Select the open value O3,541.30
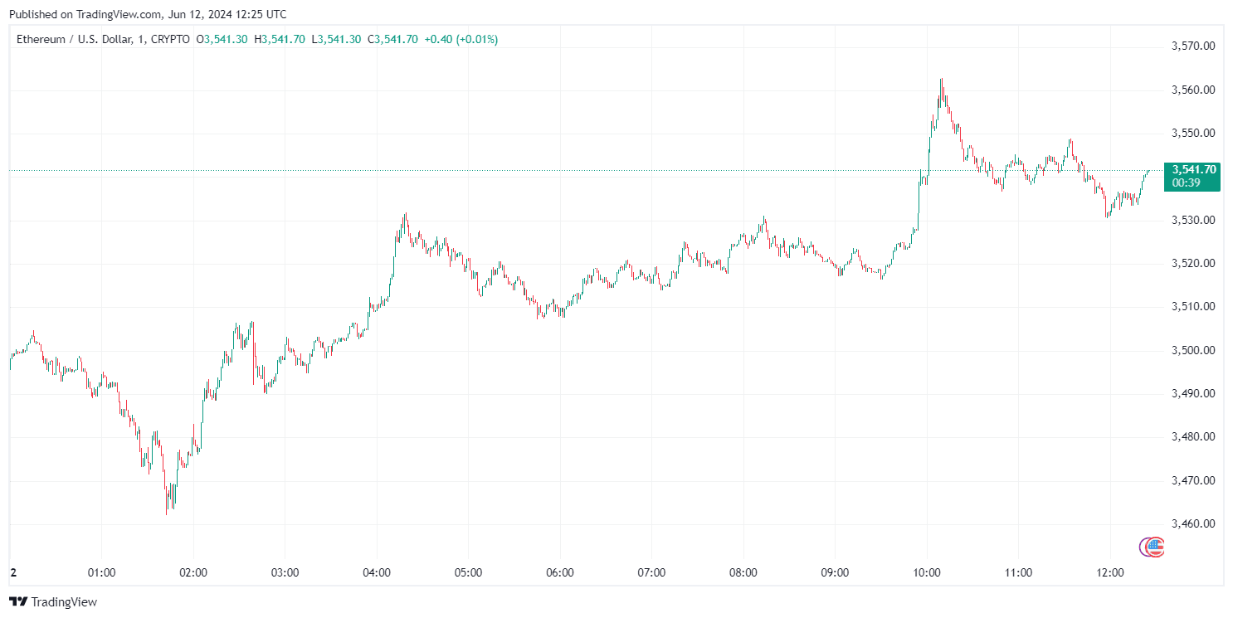 tap(222, 39)
